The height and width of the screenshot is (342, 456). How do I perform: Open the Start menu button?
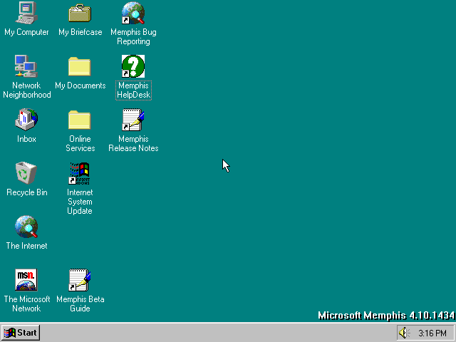click(21, 333)
